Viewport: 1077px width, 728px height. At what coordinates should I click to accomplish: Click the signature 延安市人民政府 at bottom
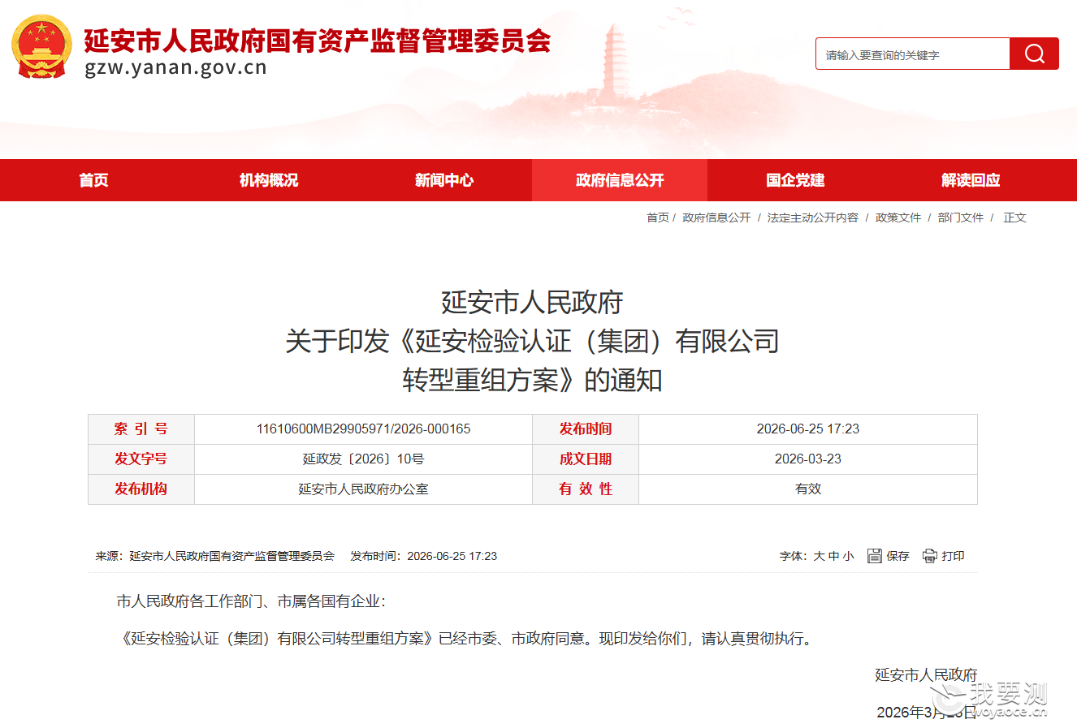tap(926, 675)
